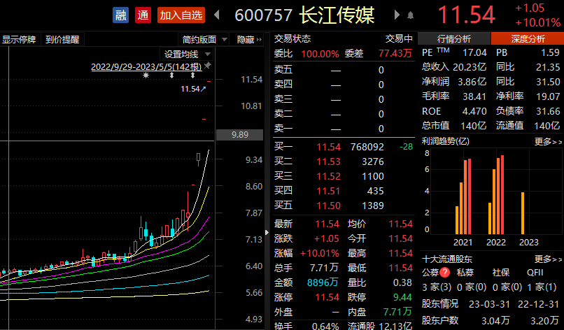The height and width of the screenshot is (330, 564).
Task: Click the large red 11.54 latest price
Action: coord(466,15)
